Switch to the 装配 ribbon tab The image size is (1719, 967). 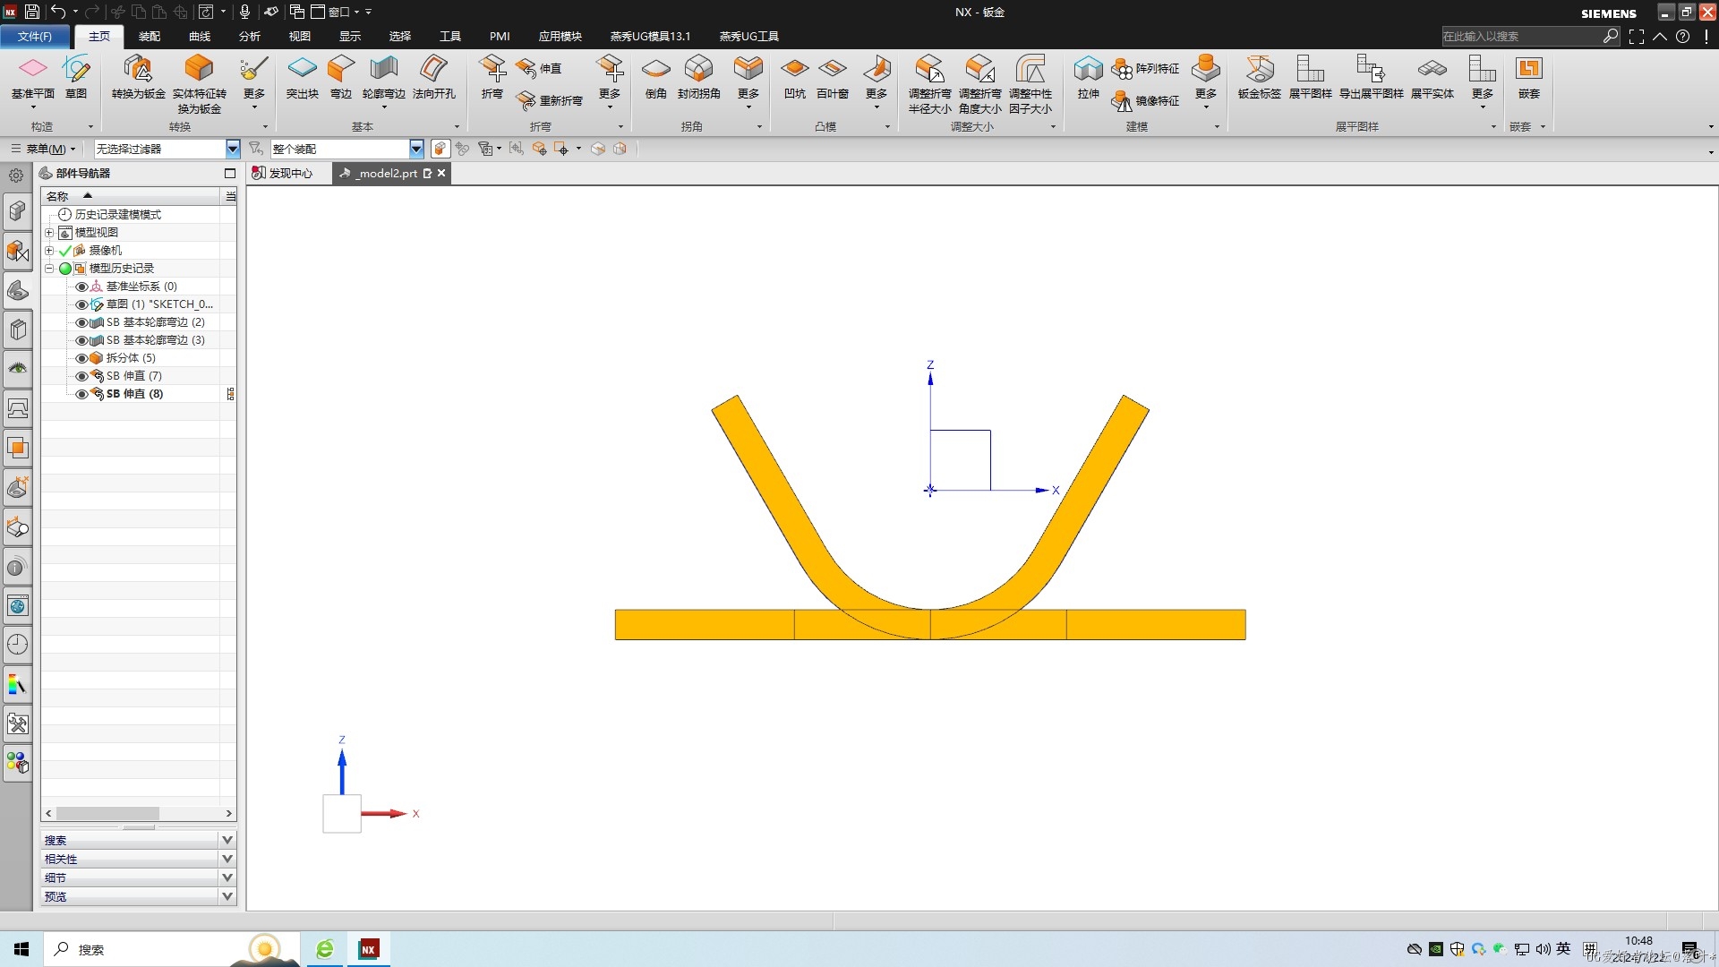(x=150, y=37)
